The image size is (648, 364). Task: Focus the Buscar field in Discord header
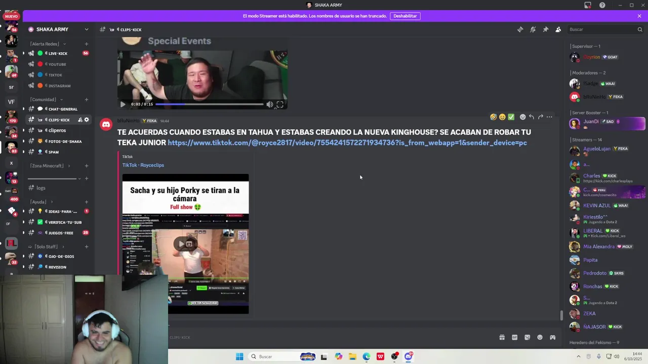tap(605, 29)
